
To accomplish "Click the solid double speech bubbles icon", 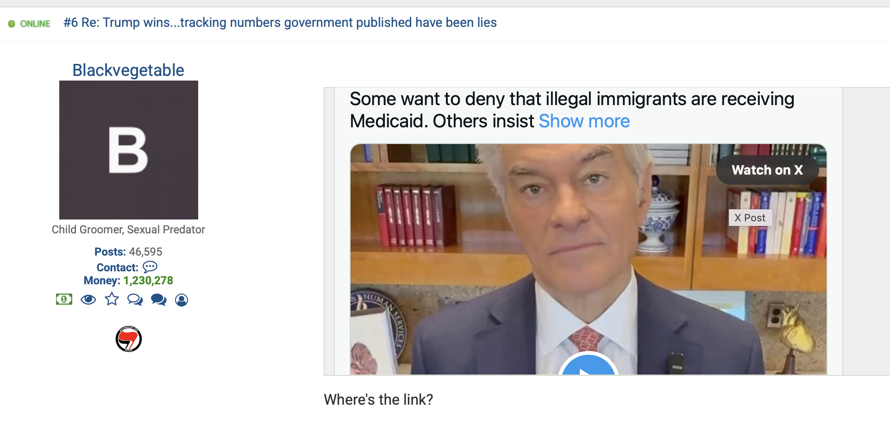I will (158, 300).
